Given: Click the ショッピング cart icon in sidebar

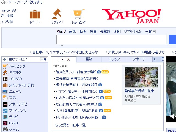Looking at the screenshot, I should (5, 66).
